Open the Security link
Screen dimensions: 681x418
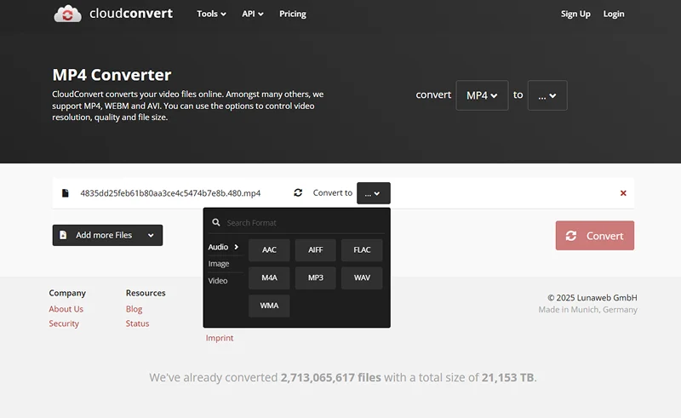coord(64,324)
